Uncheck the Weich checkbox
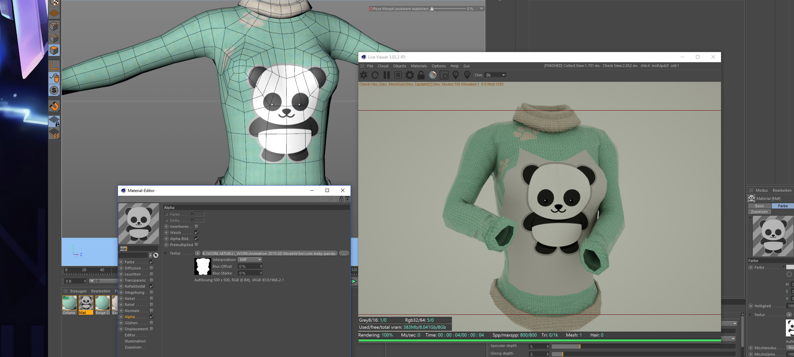This screenshot has width=794, height=357. (x=196, y=233)
